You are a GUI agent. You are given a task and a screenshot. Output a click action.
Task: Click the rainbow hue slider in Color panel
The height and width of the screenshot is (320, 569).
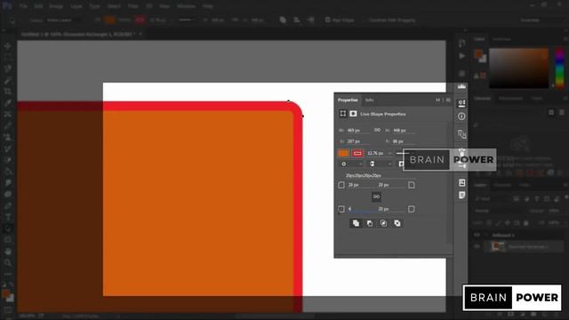tap(560, 68)
